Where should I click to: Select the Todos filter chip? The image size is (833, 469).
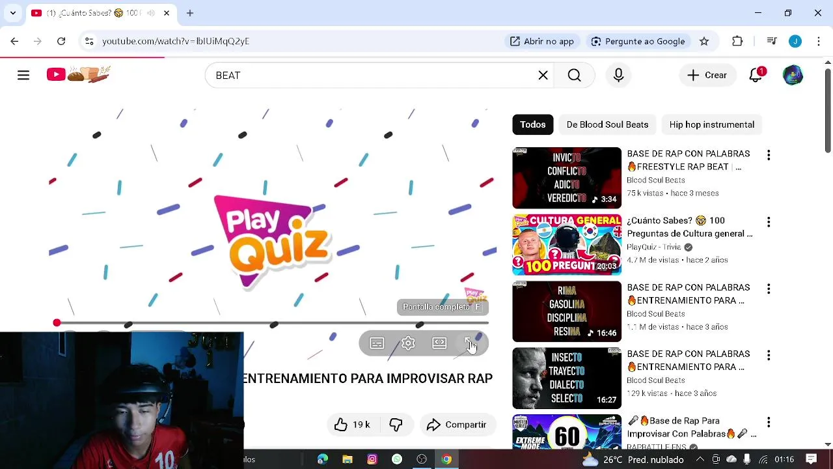(532, 124)
